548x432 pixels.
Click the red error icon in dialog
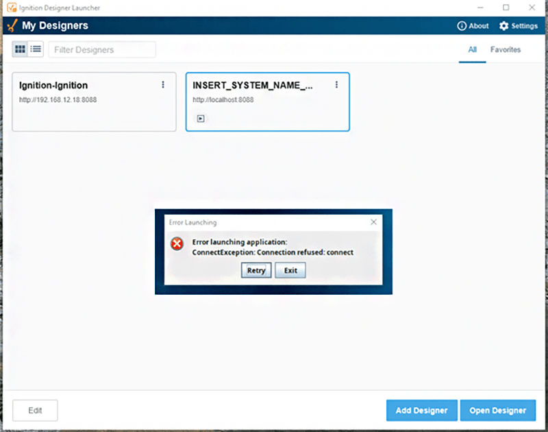[x=177, y=243]
